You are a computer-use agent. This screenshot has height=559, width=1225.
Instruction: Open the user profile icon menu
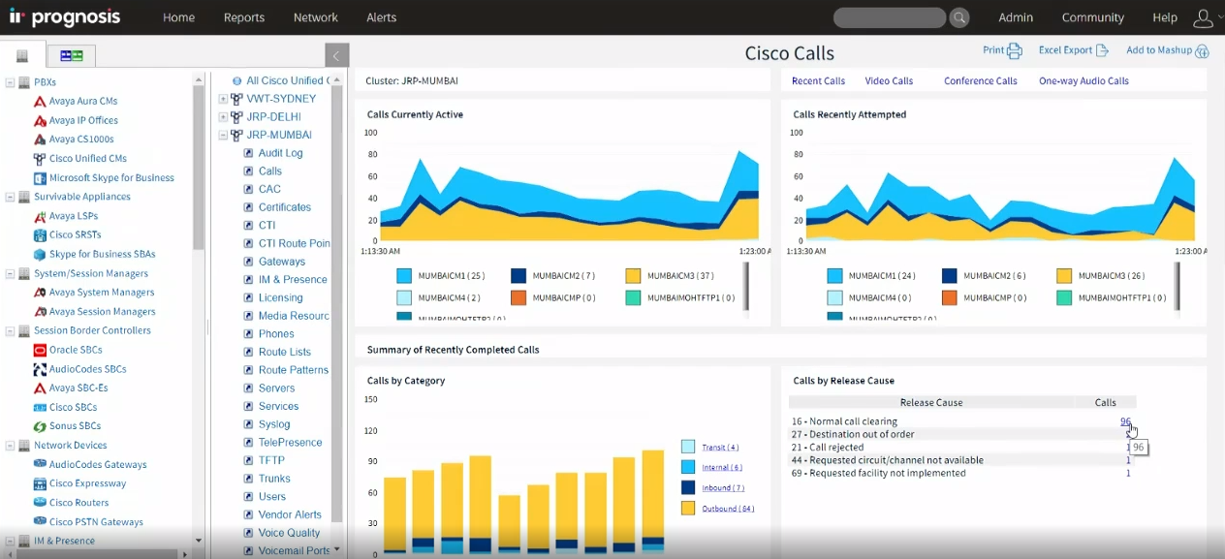[1203, 17]
